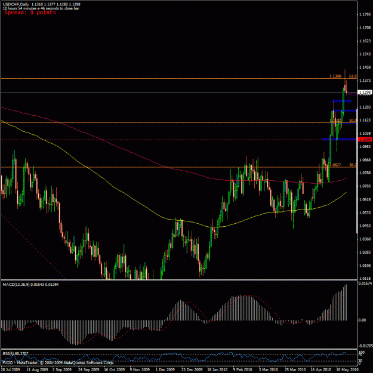Click the red 1.1000 price level tag
This screenshot has height=373, width=373.
[x=365, y=140]
